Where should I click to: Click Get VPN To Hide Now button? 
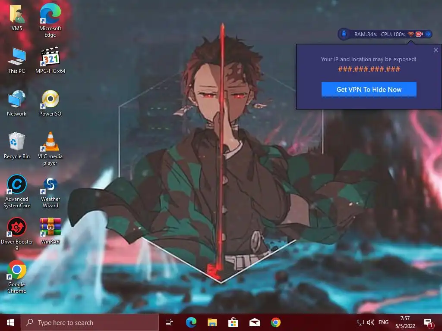[369, 90]
